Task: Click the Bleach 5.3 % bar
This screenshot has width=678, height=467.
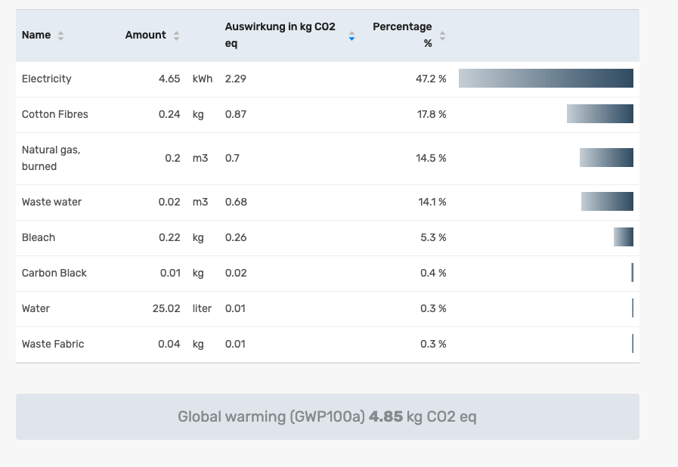Action: pyautogui.click(x=624, y=237)
